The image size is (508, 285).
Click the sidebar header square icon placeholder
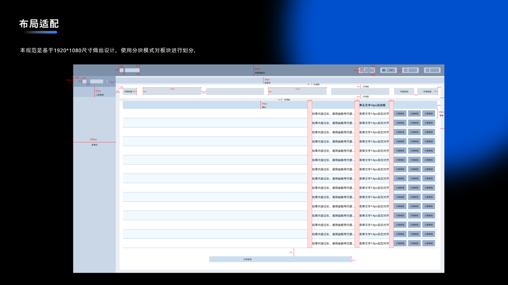pos(84,81)
